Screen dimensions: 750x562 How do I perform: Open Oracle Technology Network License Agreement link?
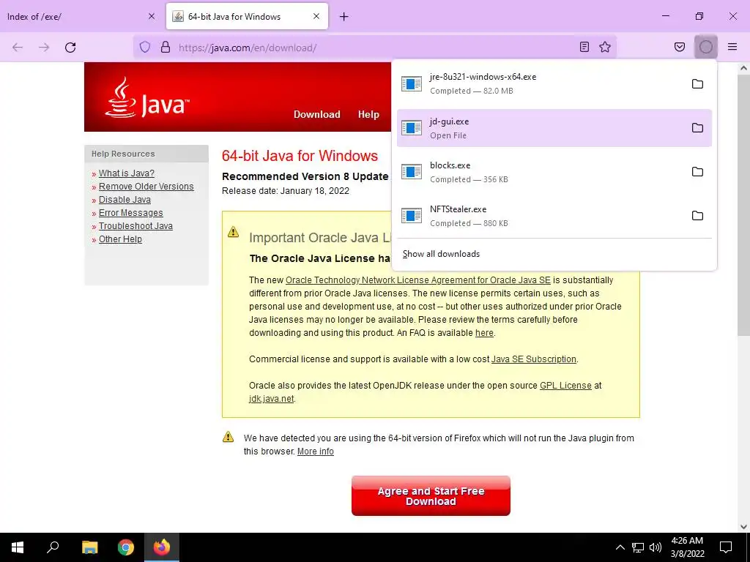pos(417,280)
